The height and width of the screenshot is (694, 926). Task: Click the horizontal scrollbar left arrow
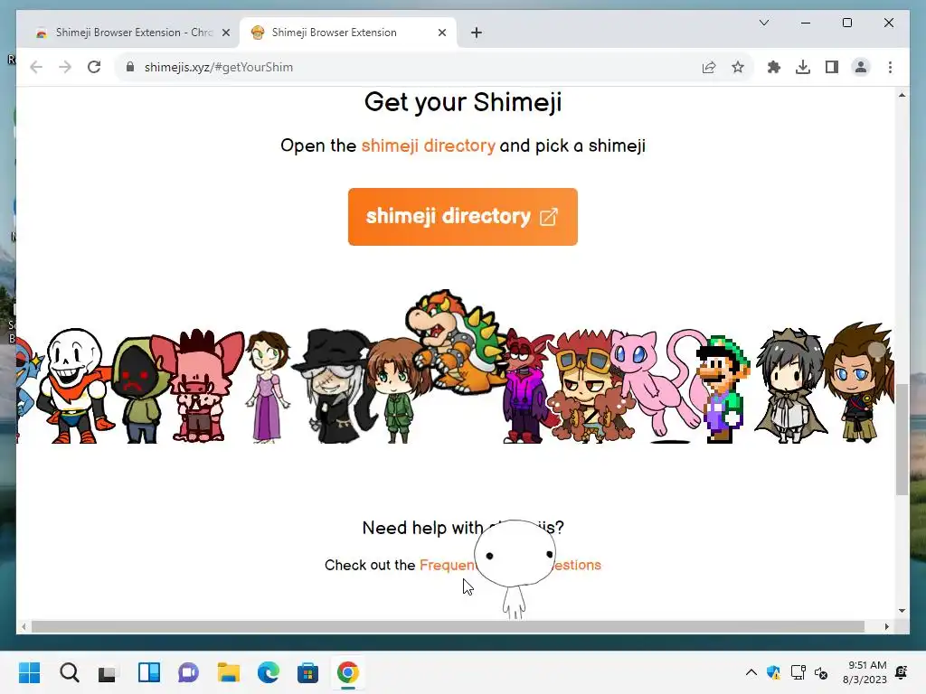click(24, 627)
